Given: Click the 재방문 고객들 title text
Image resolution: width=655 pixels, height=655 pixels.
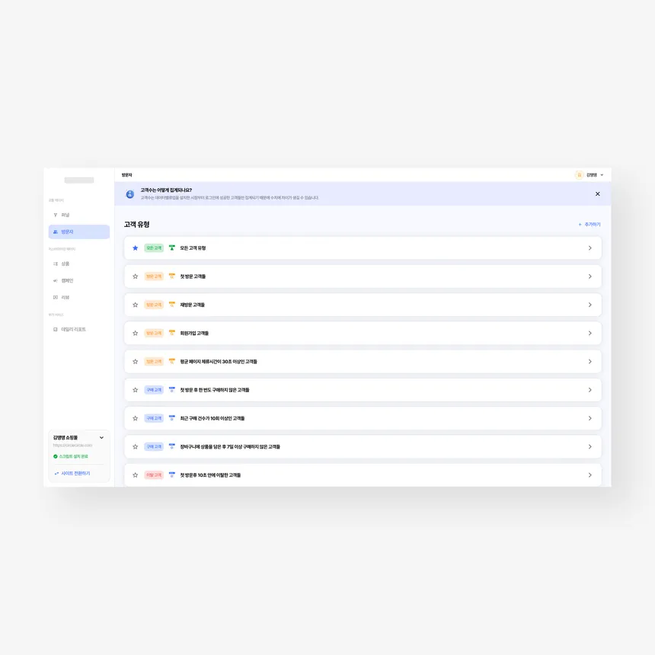Looking at the screenshot, I should click(x=193, y=305).
